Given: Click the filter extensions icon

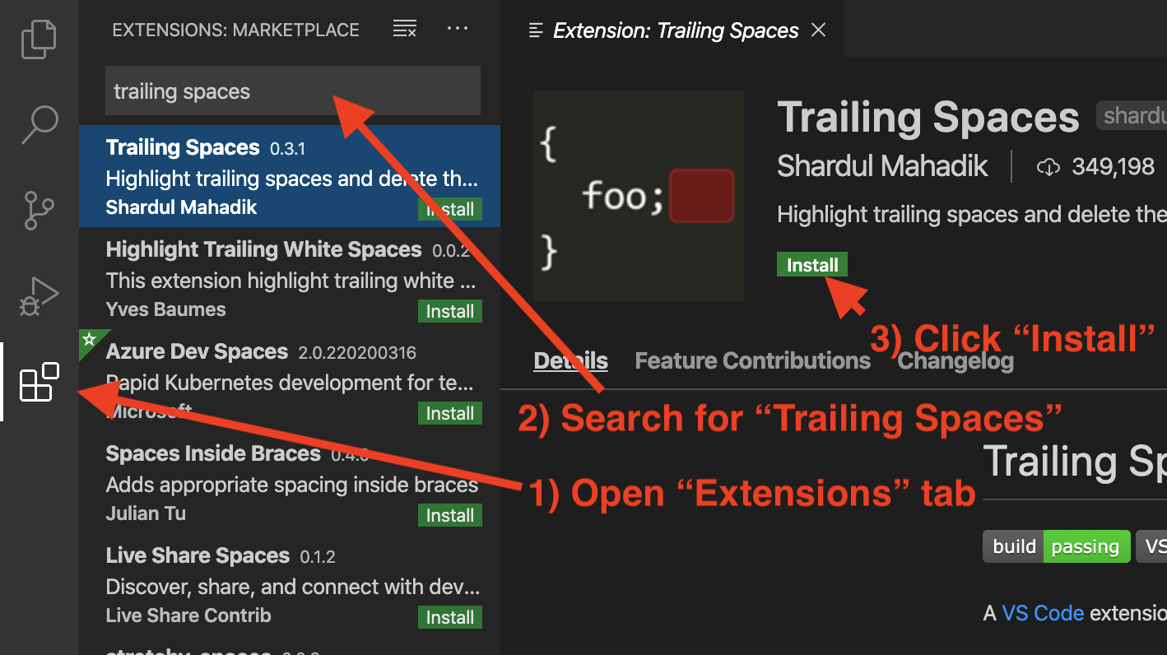Looking at the screenshot, I should tap(404, 28).
